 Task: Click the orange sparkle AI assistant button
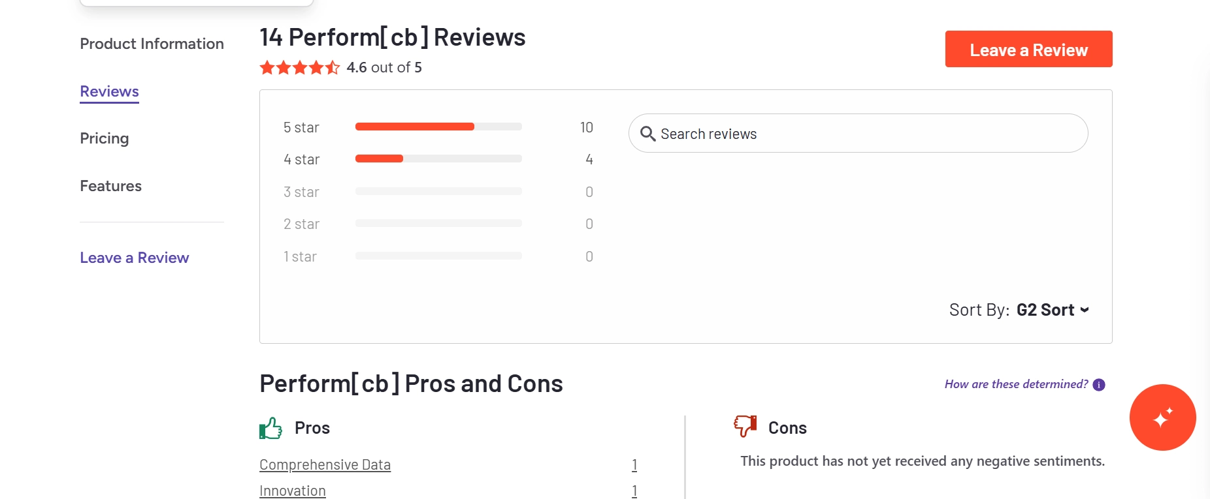(1162, 417)
